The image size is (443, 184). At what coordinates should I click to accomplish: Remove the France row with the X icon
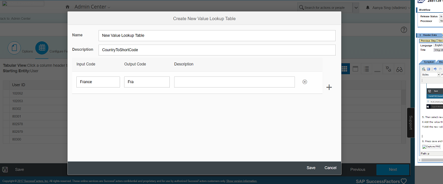305,82
